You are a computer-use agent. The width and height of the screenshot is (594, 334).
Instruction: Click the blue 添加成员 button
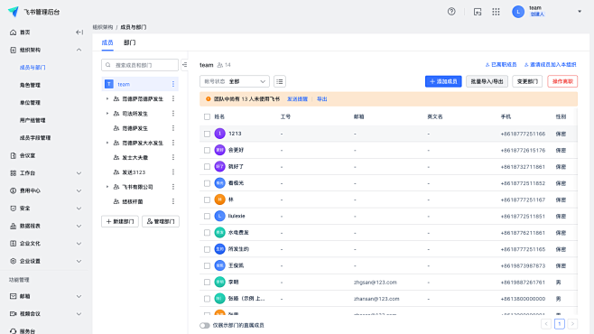(443, 81)
